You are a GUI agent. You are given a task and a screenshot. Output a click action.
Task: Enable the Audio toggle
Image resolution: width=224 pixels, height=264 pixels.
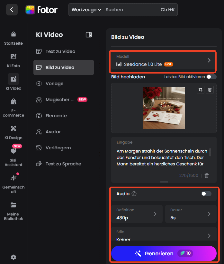[x=206, y=194]
